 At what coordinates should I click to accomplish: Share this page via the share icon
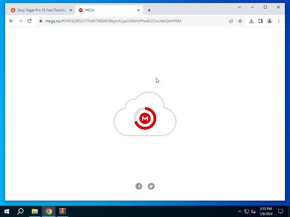coord(231,21)
